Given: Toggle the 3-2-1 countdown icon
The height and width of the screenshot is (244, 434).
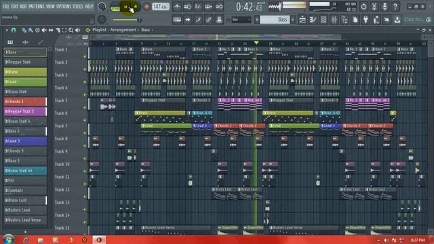Looking at the screenshot, I should tap(198, 7).
